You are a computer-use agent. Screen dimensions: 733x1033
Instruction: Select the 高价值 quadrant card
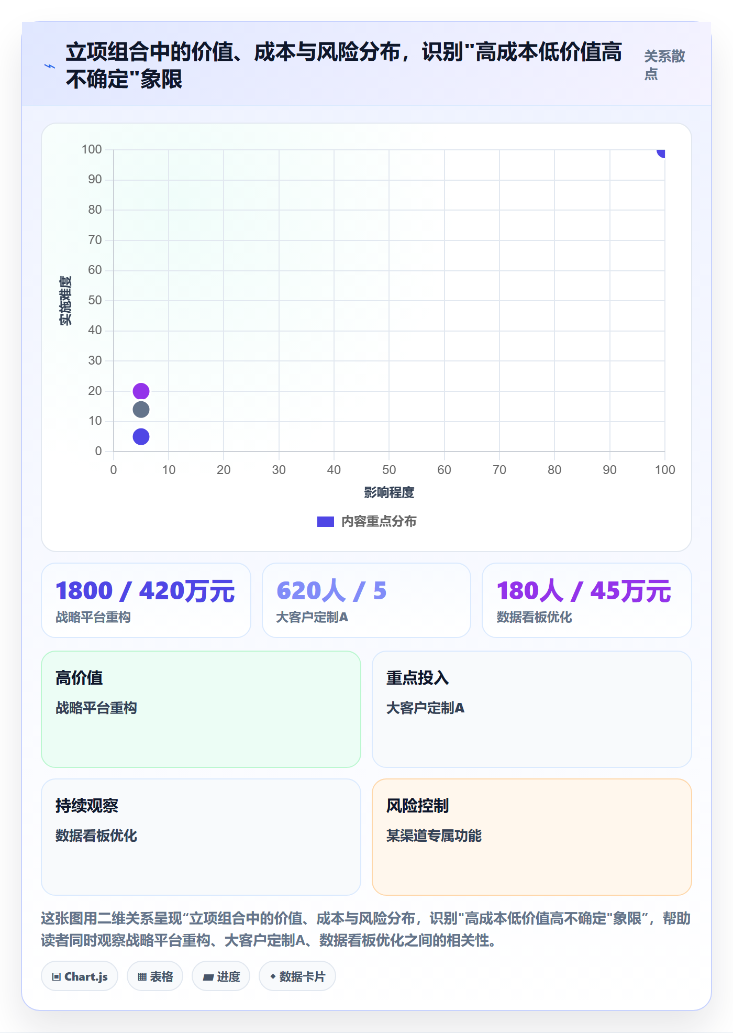201,709
